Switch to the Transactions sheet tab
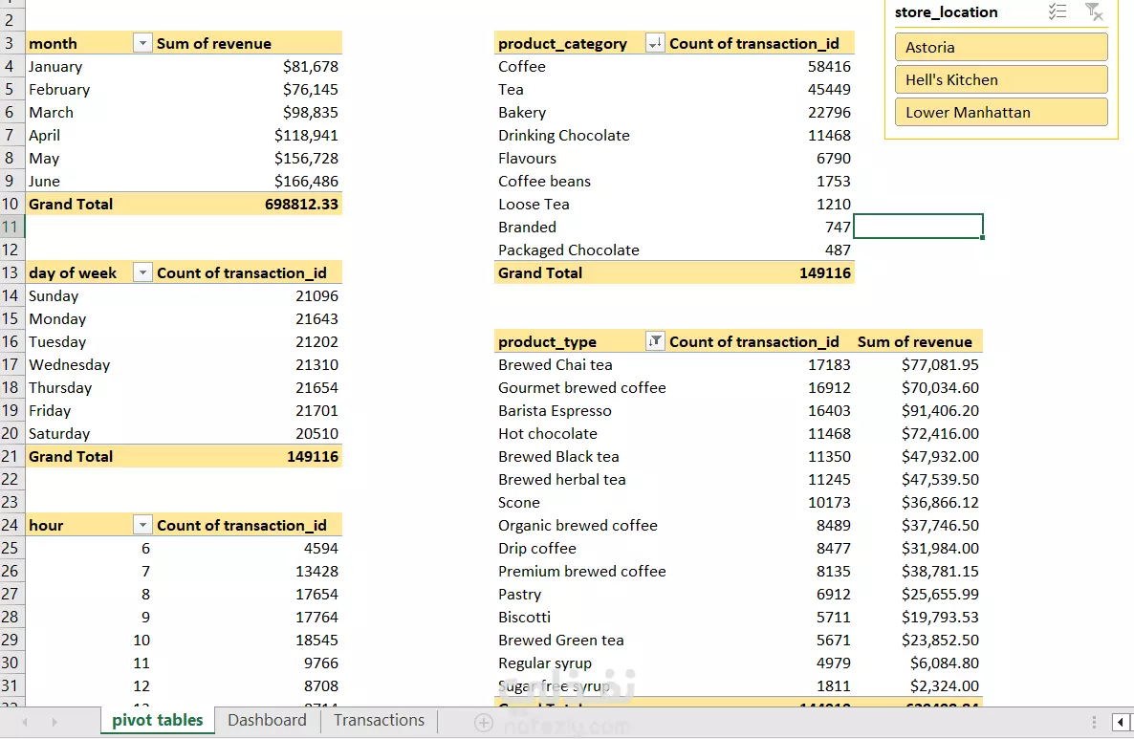1134x739 pixels. tap(379, 721)
